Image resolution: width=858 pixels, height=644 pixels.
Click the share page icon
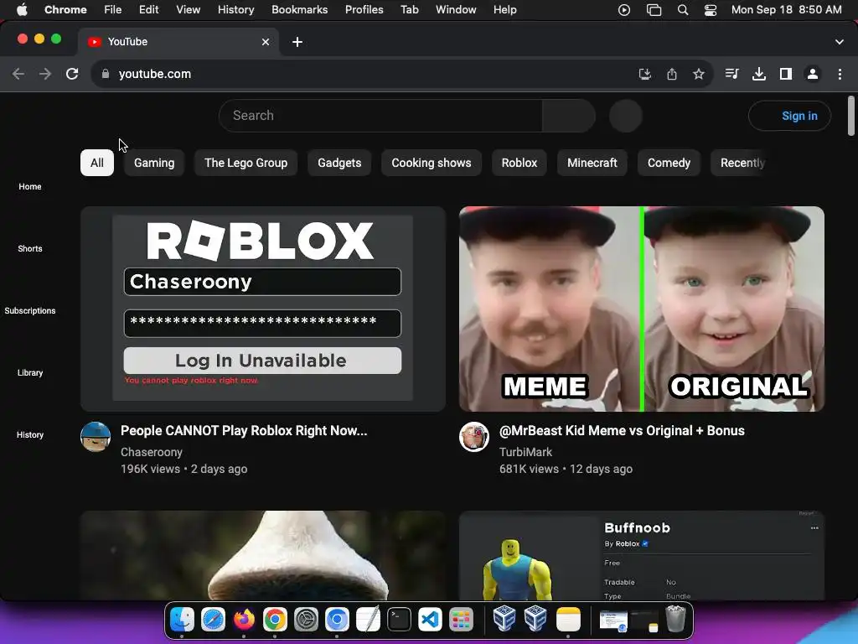coord(672,74)
